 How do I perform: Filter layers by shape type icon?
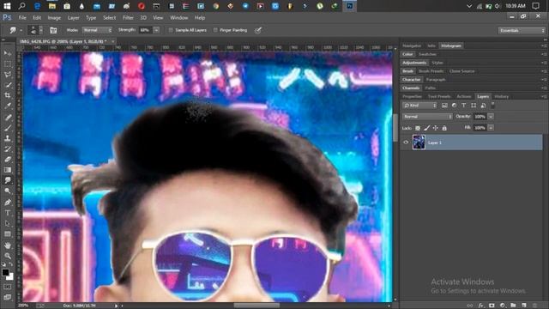click(x=474, y=106)
